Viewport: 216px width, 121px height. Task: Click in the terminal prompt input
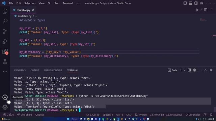80,110
